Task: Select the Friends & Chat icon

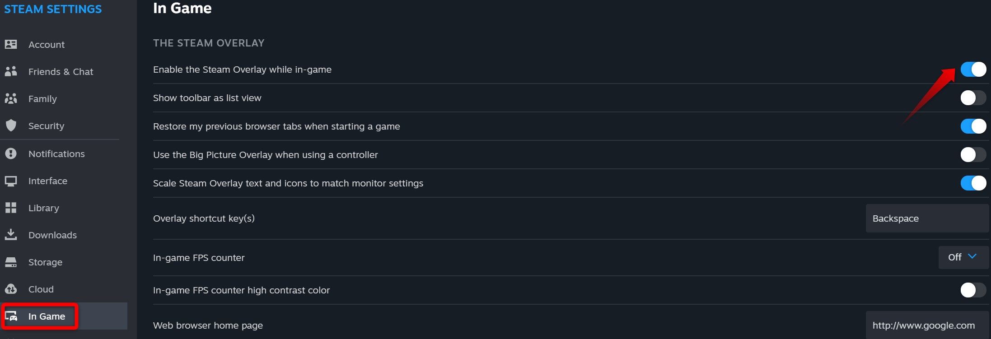Action: click(11, 71)
